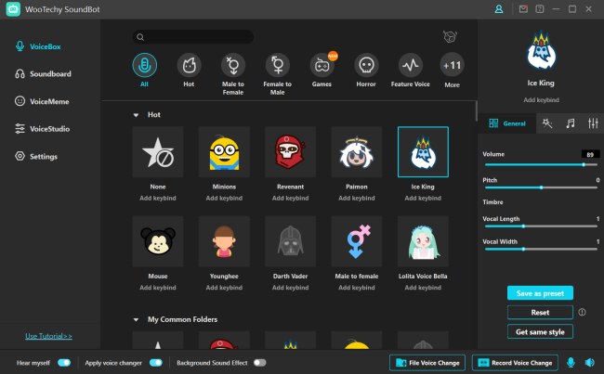Viewport: 604px width, 374px height.
Task: Click the voice search field
Action: (193, 37)
